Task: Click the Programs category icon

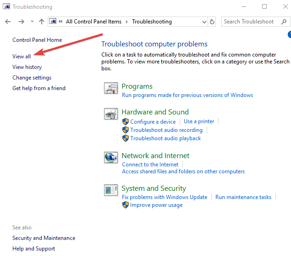Action: coord(111,88)
